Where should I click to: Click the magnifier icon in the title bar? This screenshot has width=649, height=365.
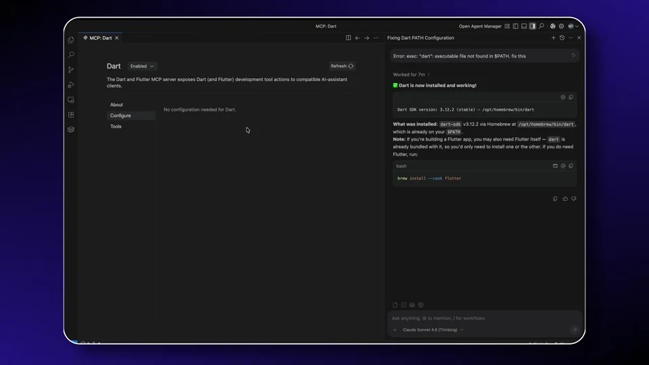coord(542,26)
